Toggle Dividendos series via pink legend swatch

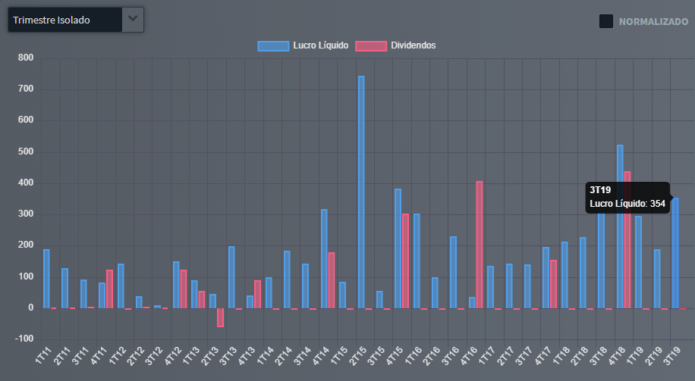pyautogui.click(x=371, y=45)
